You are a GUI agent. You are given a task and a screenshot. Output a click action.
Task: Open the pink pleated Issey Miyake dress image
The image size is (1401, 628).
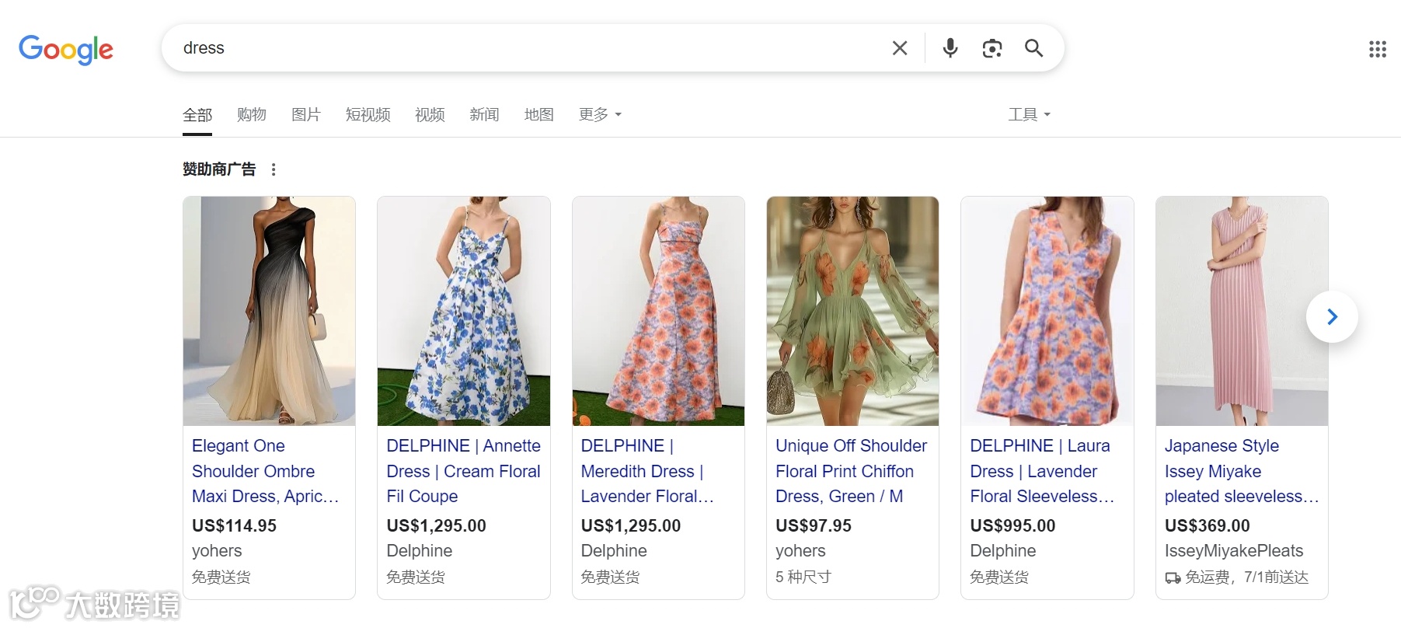tap(1242, 311)
